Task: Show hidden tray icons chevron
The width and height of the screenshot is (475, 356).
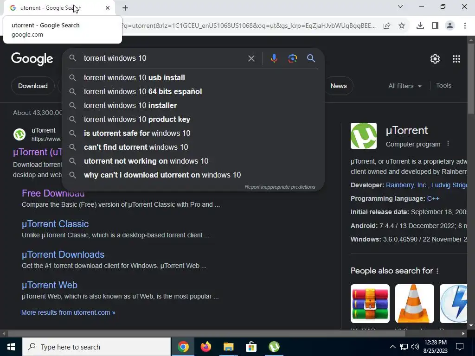Action: (392, 347)
